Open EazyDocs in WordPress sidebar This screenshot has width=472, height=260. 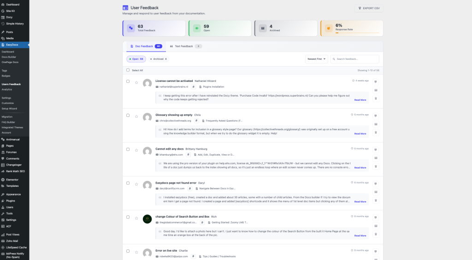coord(14,45)
